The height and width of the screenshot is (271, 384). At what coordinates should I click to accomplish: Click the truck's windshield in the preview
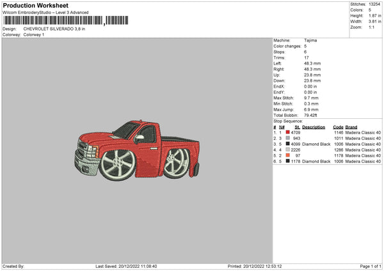pos(128,132)
